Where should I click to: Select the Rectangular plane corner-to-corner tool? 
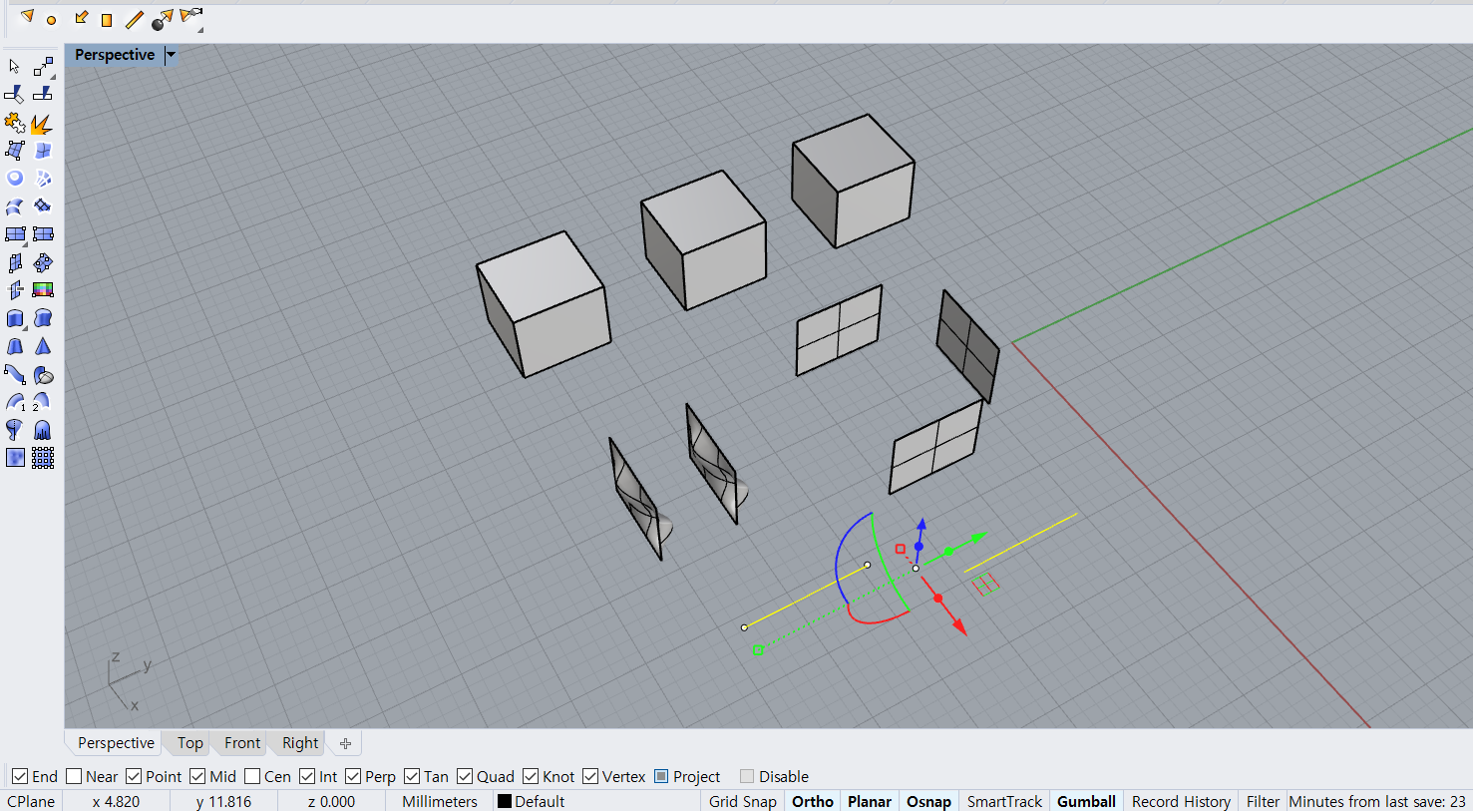click(15, 234)
